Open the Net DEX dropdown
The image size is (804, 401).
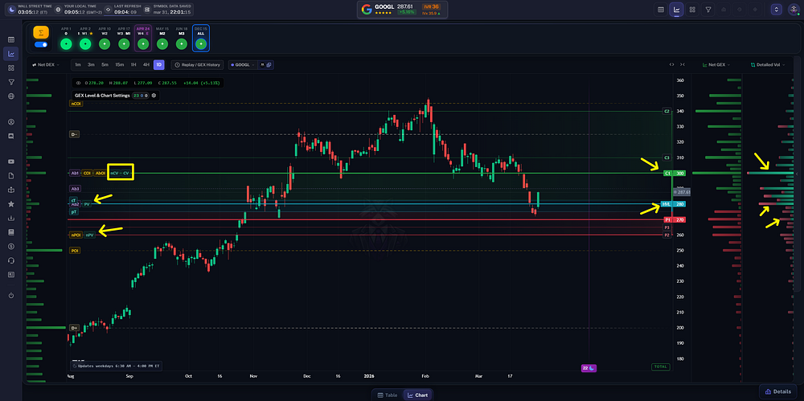[46, 65]
